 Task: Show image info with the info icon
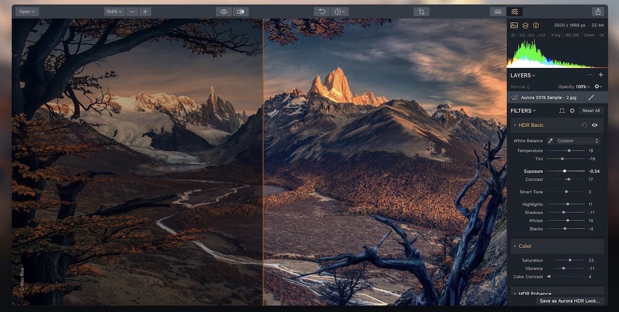click(536, 25)
